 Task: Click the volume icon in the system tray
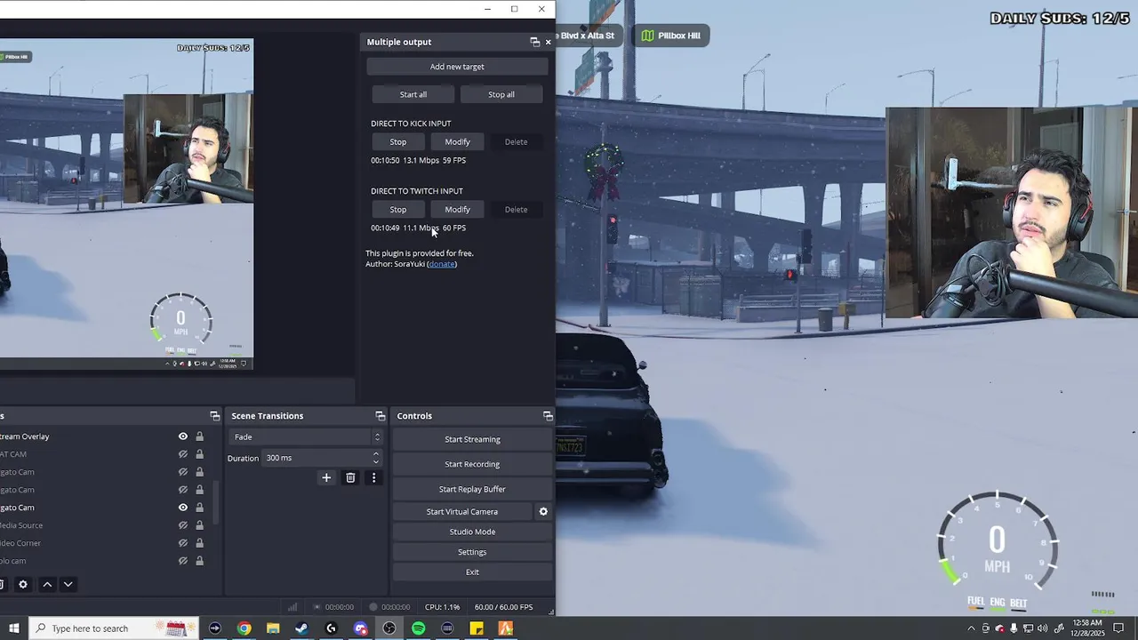pos(1042,628)
